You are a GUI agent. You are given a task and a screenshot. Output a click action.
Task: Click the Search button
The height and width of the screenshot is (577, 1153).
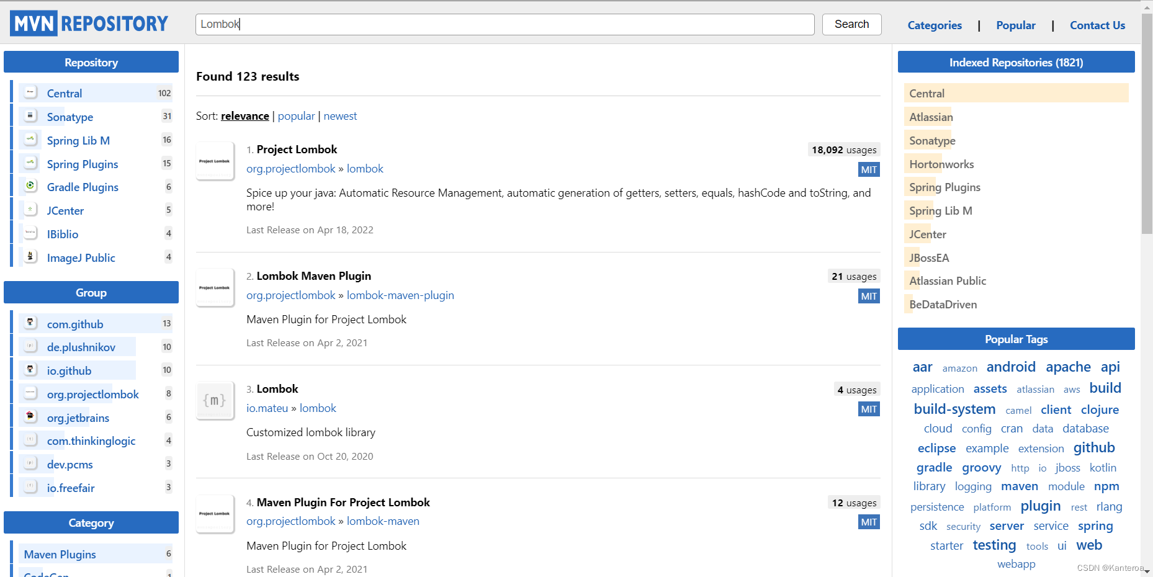[851, 24]
